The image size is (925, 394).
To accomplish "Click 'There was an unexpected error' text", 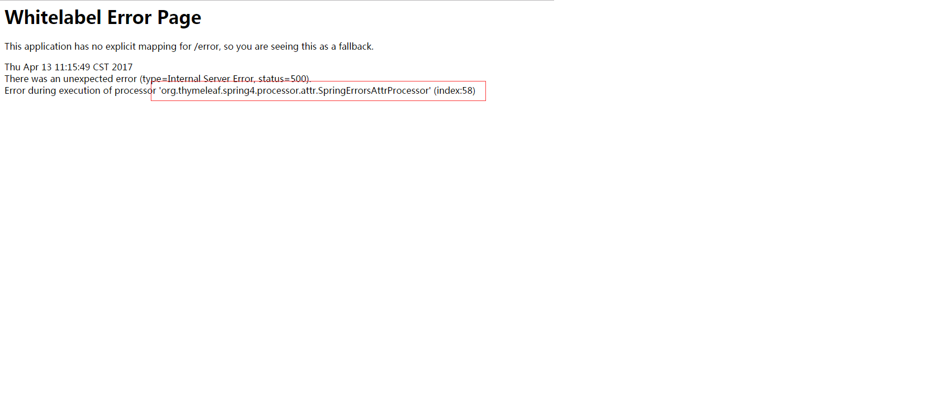I will coord(70,79).
